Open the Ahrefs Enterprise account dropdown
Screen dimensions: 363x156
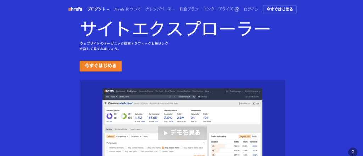(x=252, y=91)
